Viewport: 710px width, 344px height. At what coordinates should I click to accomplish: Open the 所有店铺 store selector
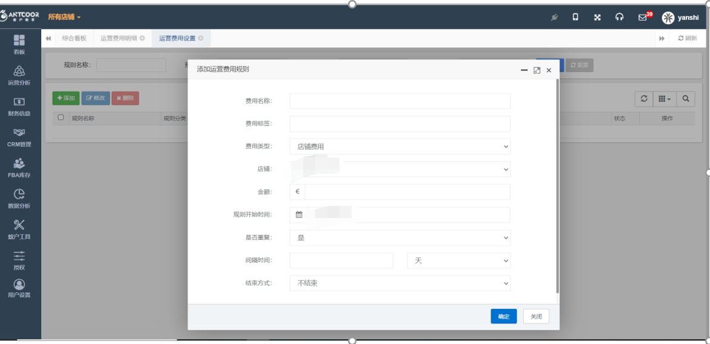click(x=64, y=17)
